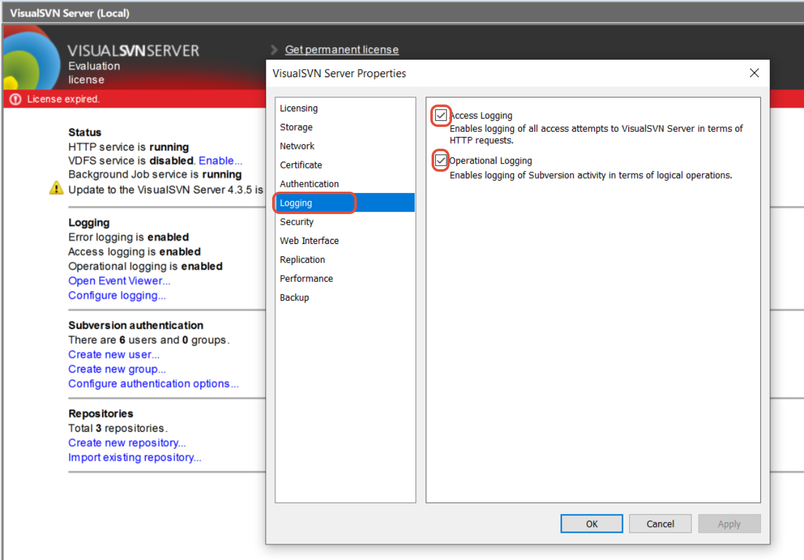Open the Storage settings page
Screen dimensions: 804x560
296,127
